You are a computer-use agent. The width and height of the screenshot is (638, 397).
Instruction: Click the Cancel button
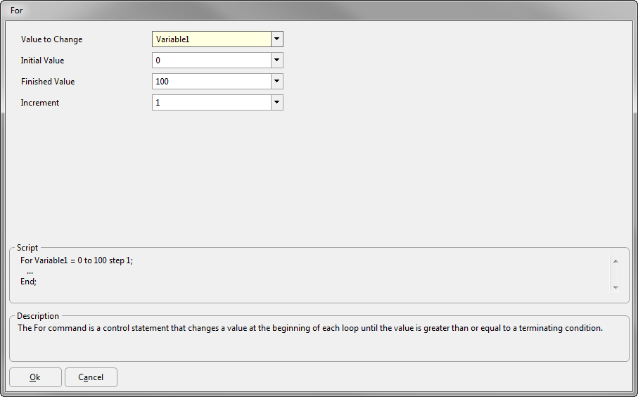coord(91,377)
